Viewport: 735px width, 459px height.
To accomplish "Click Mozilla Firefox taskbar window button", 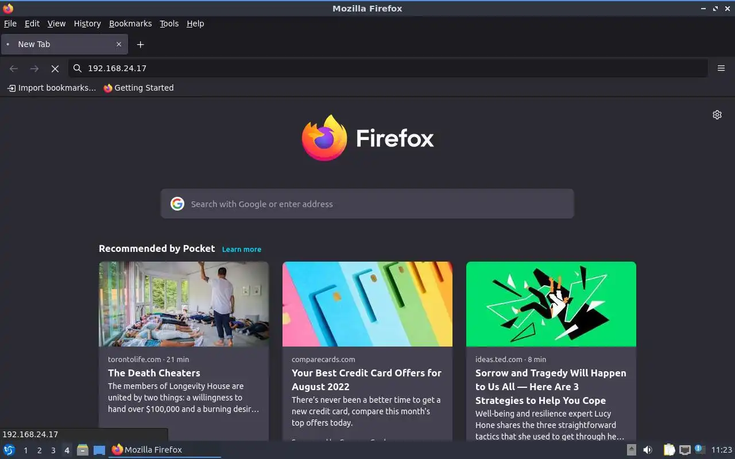I will 165,450.
